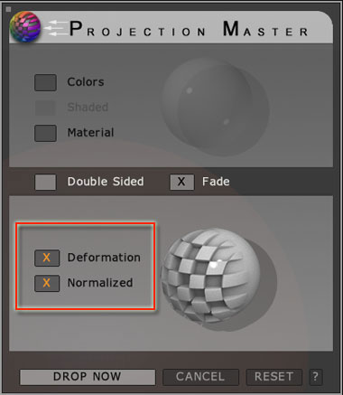Viewport: 343px width, 395px height.
Task: Click the rainbow checkered sphere logo
Action: click(x=25, y=27)
